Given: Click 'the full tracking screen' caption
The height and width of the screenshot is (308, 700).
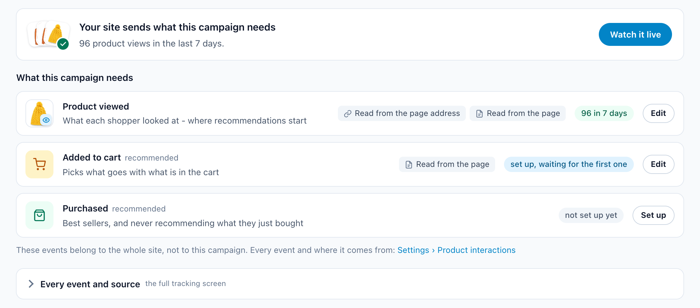Looking at the screenshot, I should pos(185,283).
